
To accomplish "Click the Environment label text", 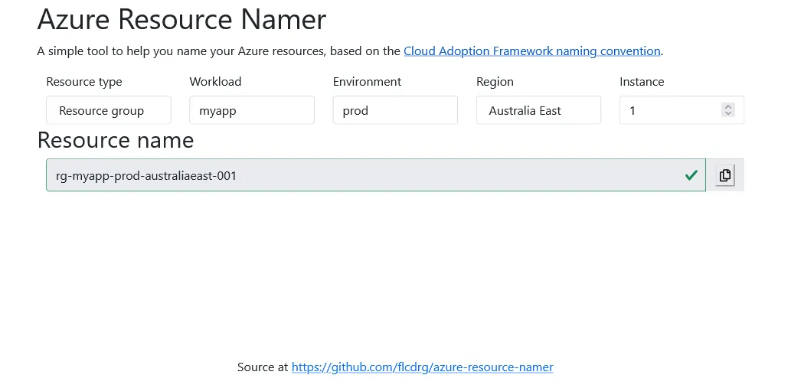I will coord(367,82).
